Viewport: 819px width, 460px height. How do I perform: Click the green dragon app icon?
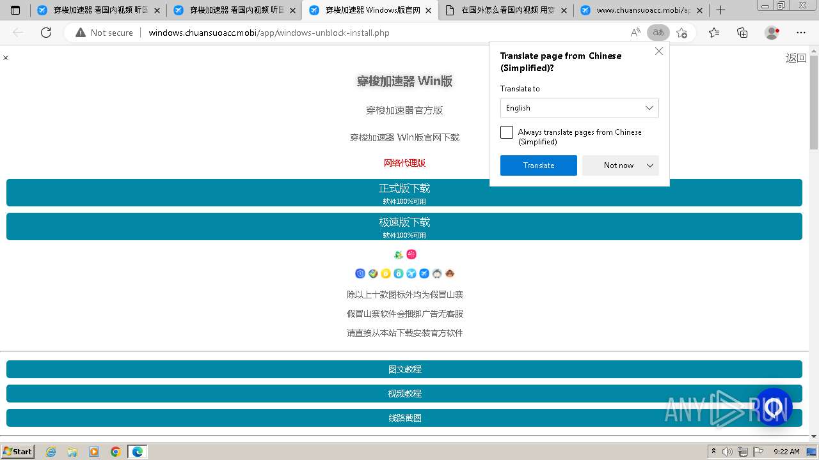coord(399,254)
